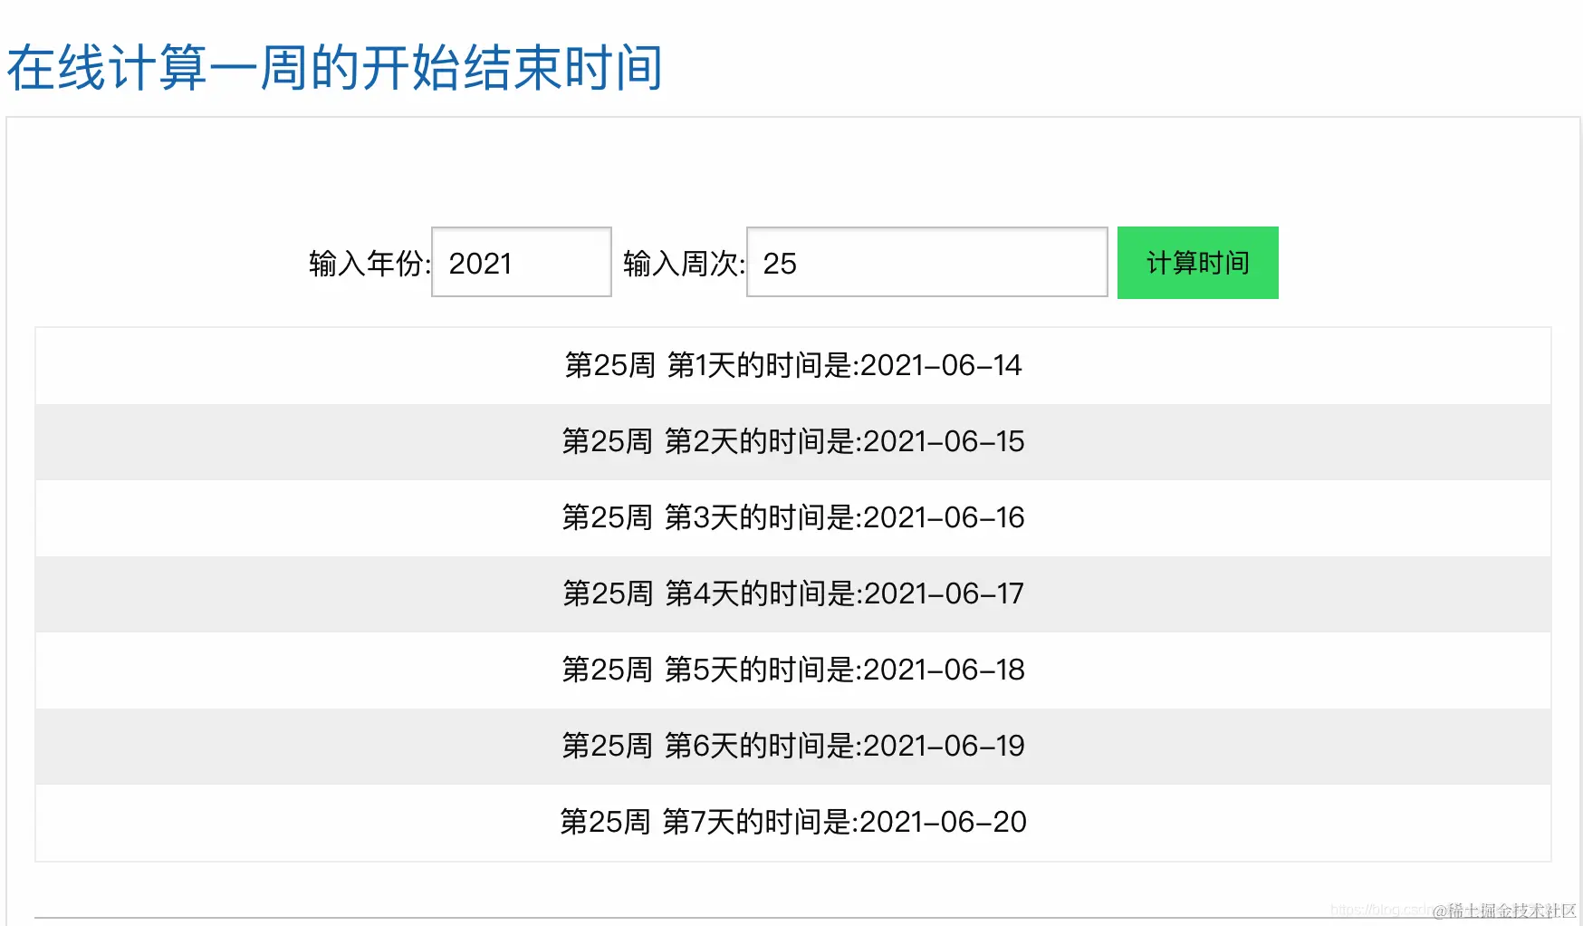The height and width of the screenshot is (926, 1583).
Task: Select the row showing 第7天的时间是:2021-06-20
Action: click(x=792, y=822)
